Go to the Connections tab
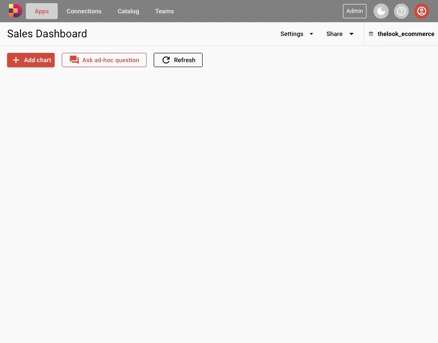The height and width of the screenshot is (343, 438). [84, 11]
